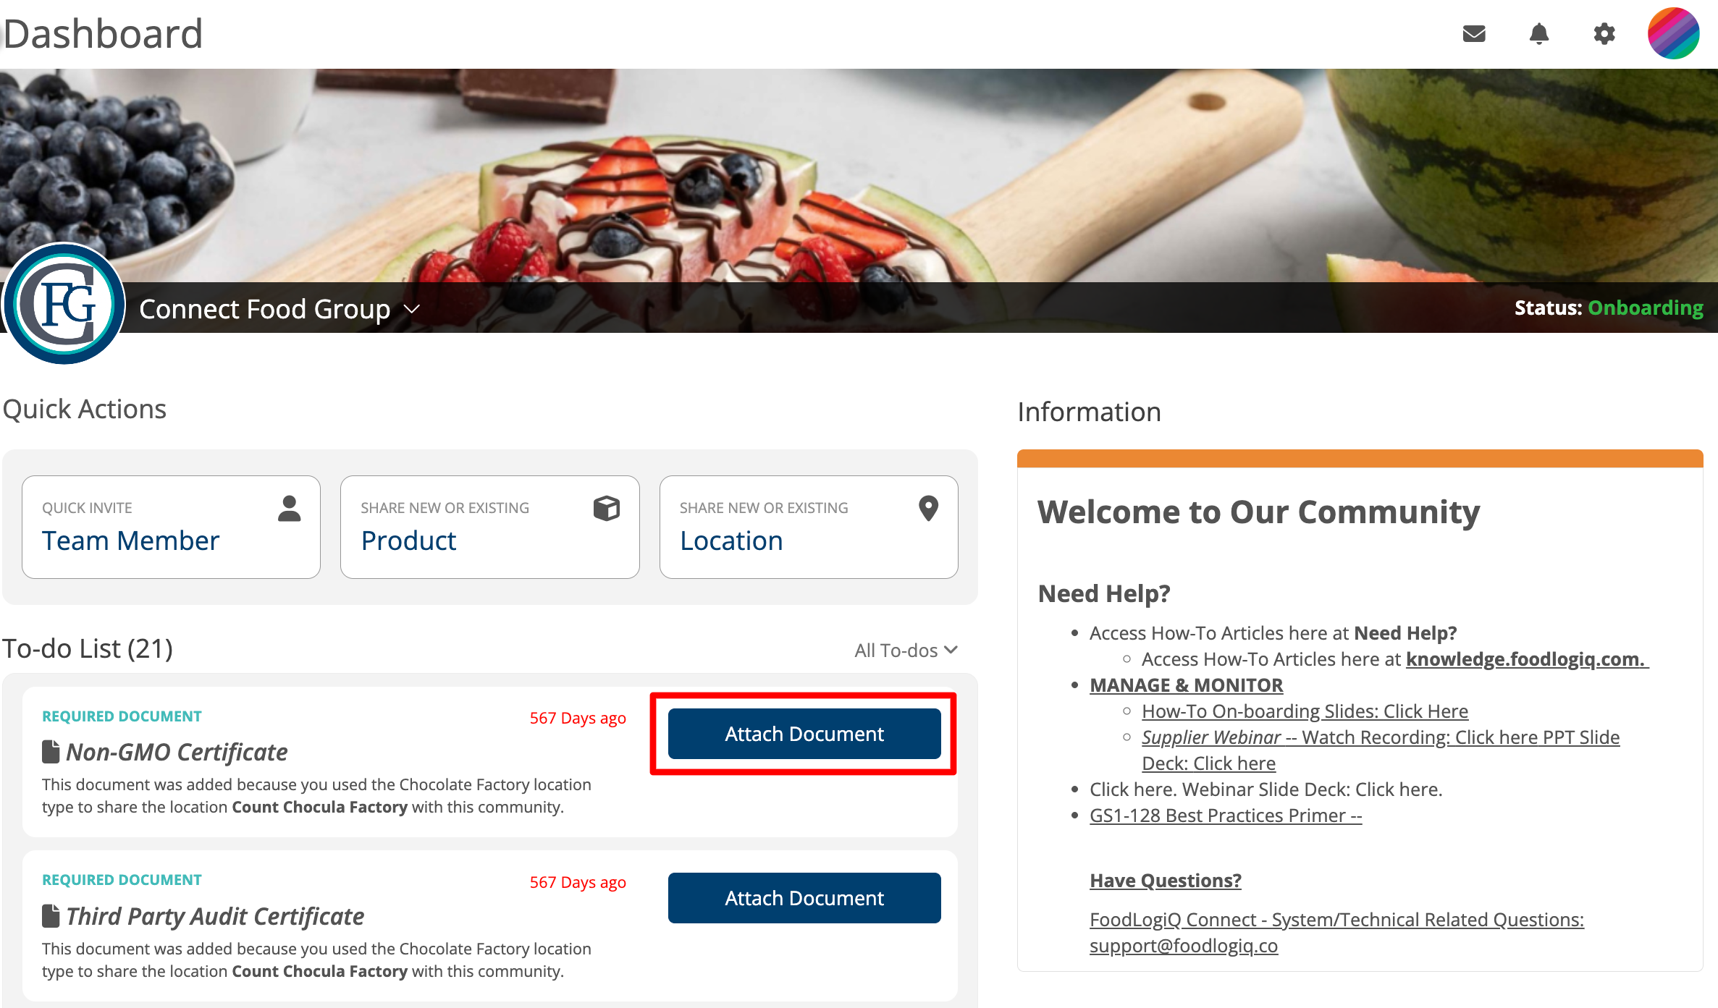This screenshot has height=1008, width=1718.
Task: Click Attach Document for Non-GMO Certificate
Action: (x=804, y=734)
